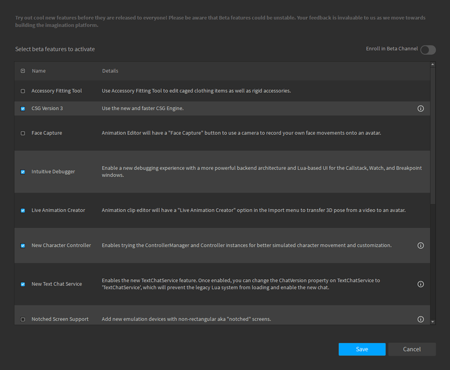Image resolution: width=450 pixels, height=370 pixels.
Task: Select the Face Capture label
Action: pyautogui.click(x=47, y=133)
